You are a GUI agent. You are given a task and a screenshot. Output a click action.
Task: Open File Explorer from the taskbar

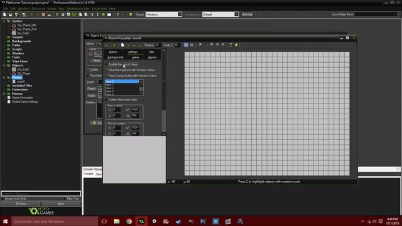[117, 222]
